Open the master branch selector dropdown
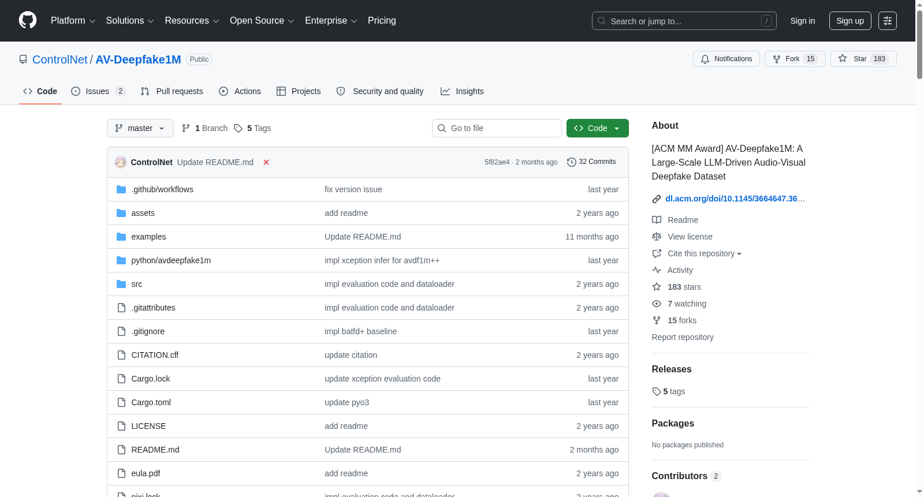Image resolution: width=924 pixels, height=497 pixels. click(x=140, y=128)
